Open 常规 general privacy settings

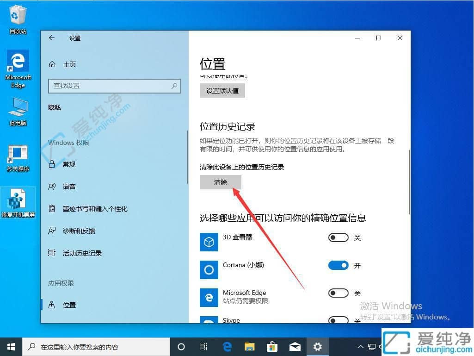[x=69, y=164]
